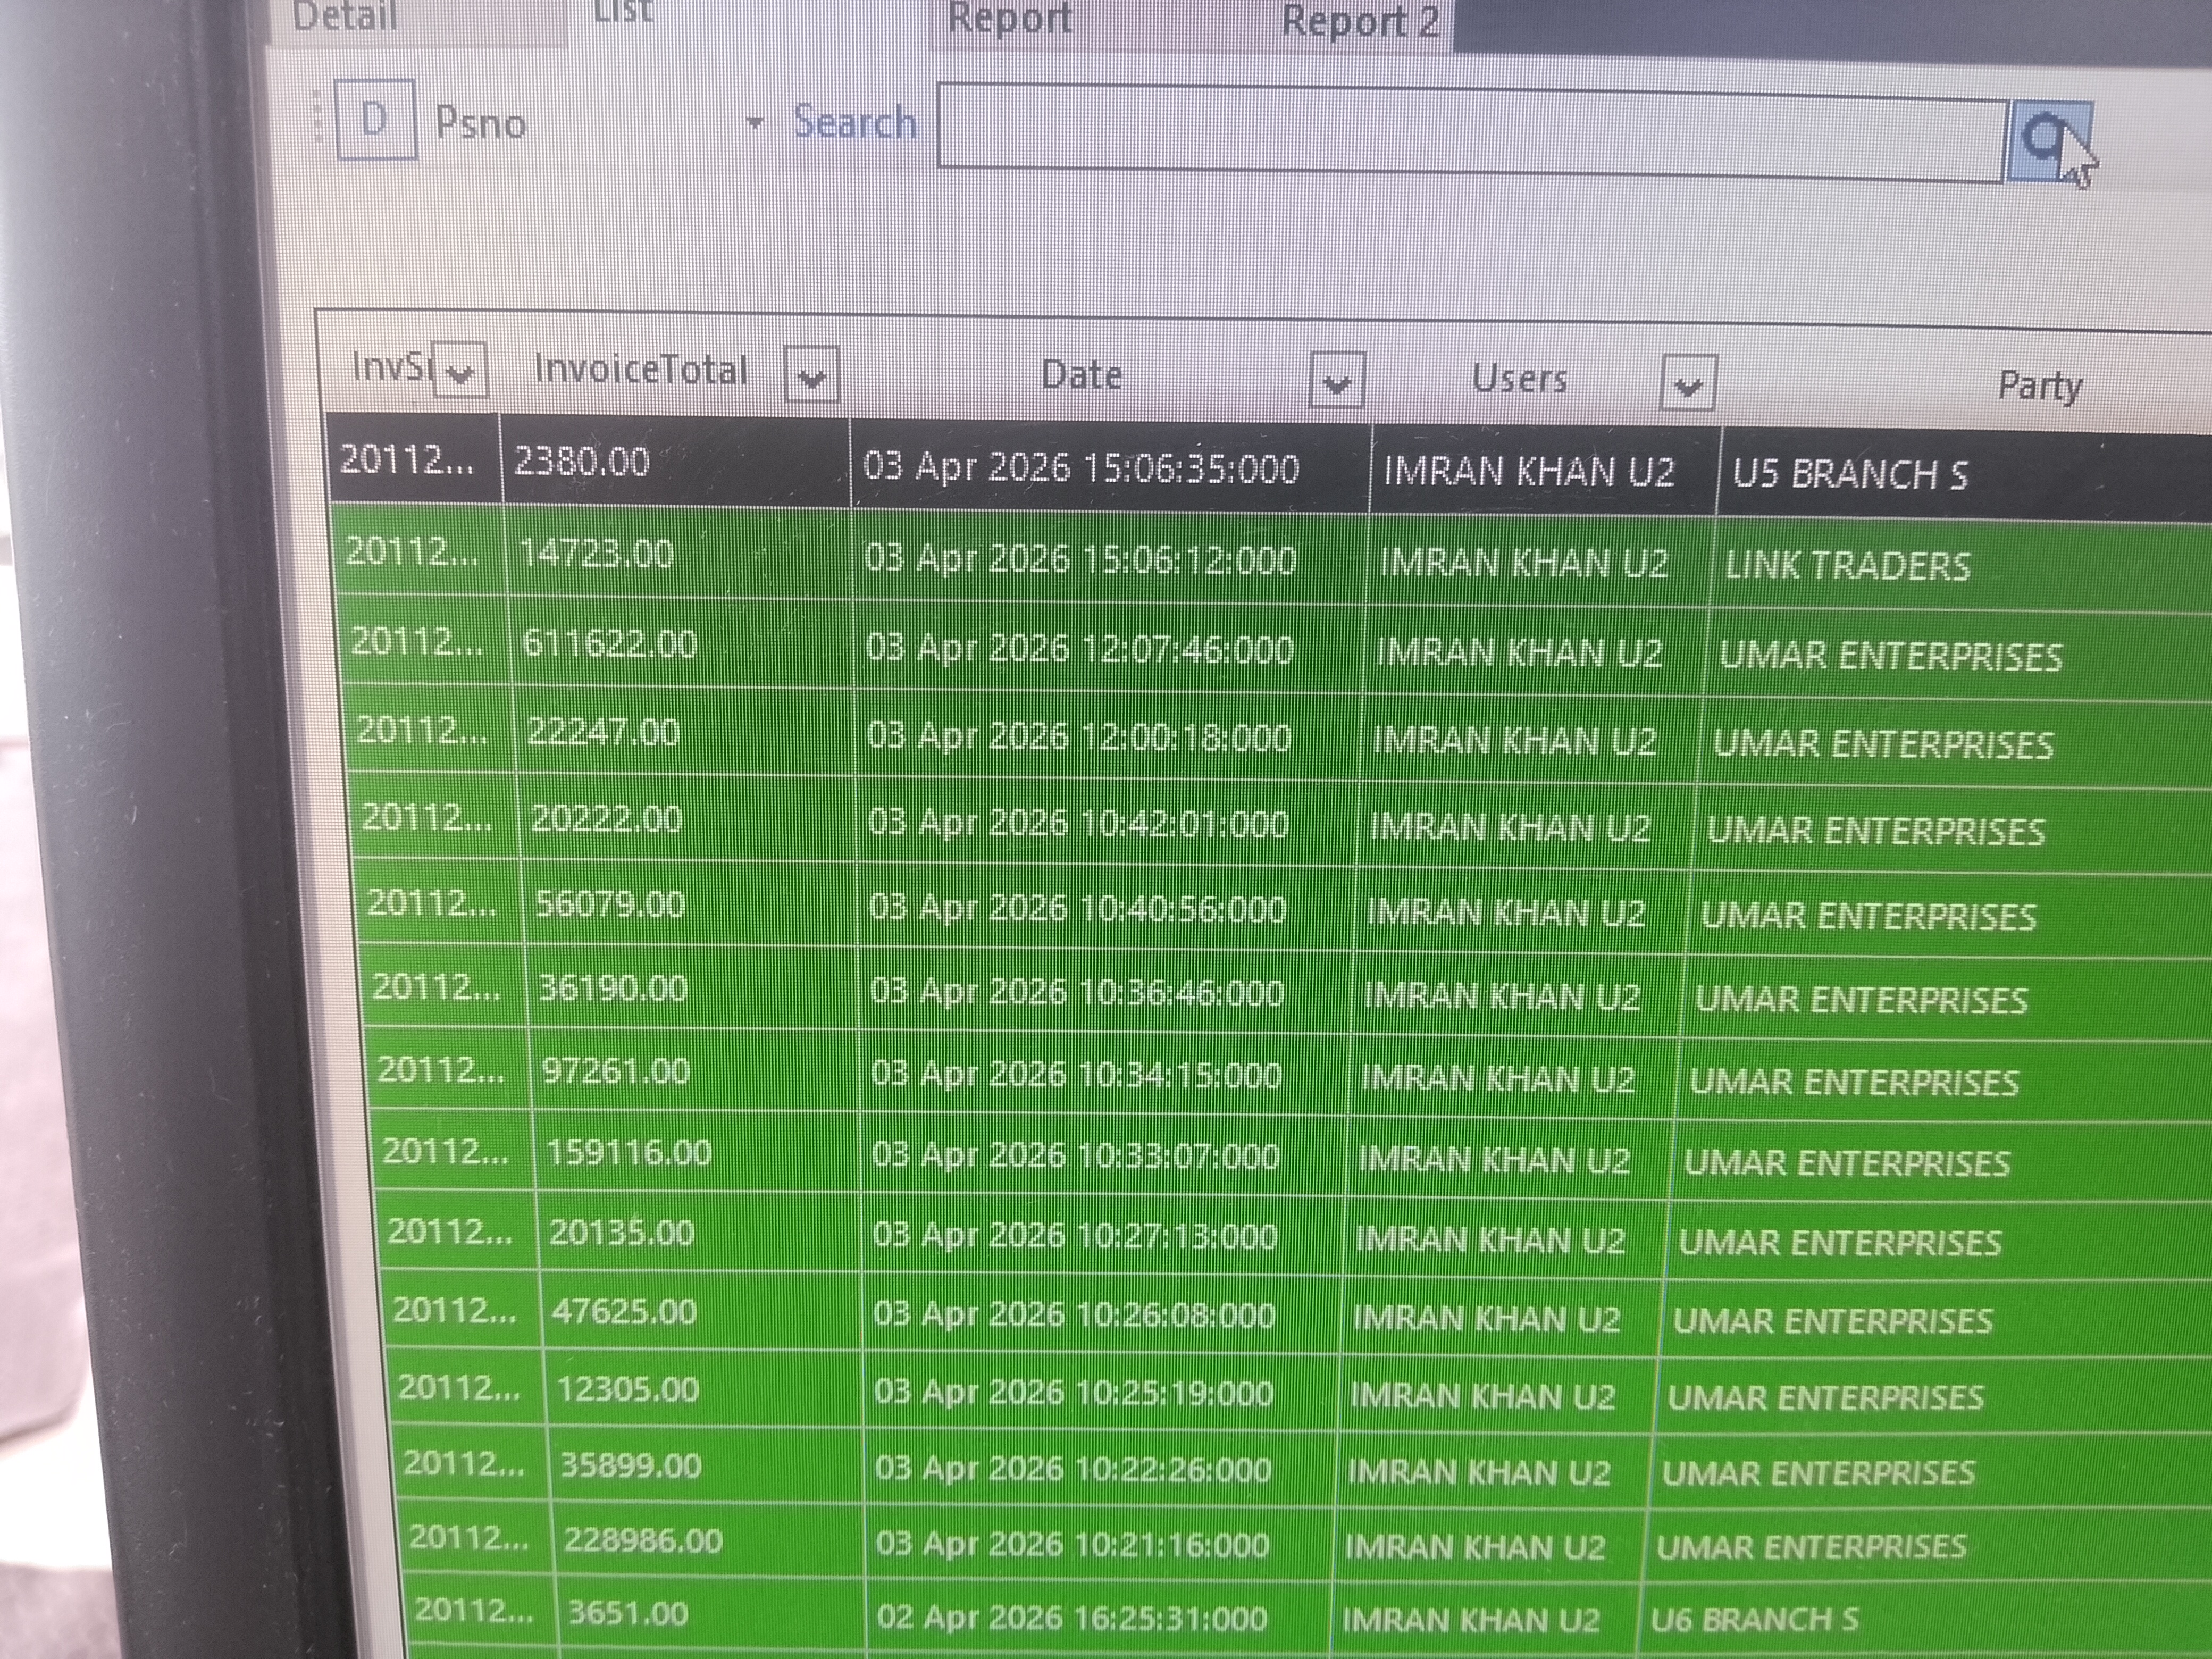The image size is (2212, 1659).
Task: Select invoice total 35899.00 cell
Action: [708, 1466]
